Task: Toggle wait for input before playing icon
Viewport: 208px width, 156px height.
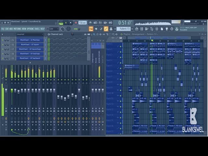Action: (95, 23)
